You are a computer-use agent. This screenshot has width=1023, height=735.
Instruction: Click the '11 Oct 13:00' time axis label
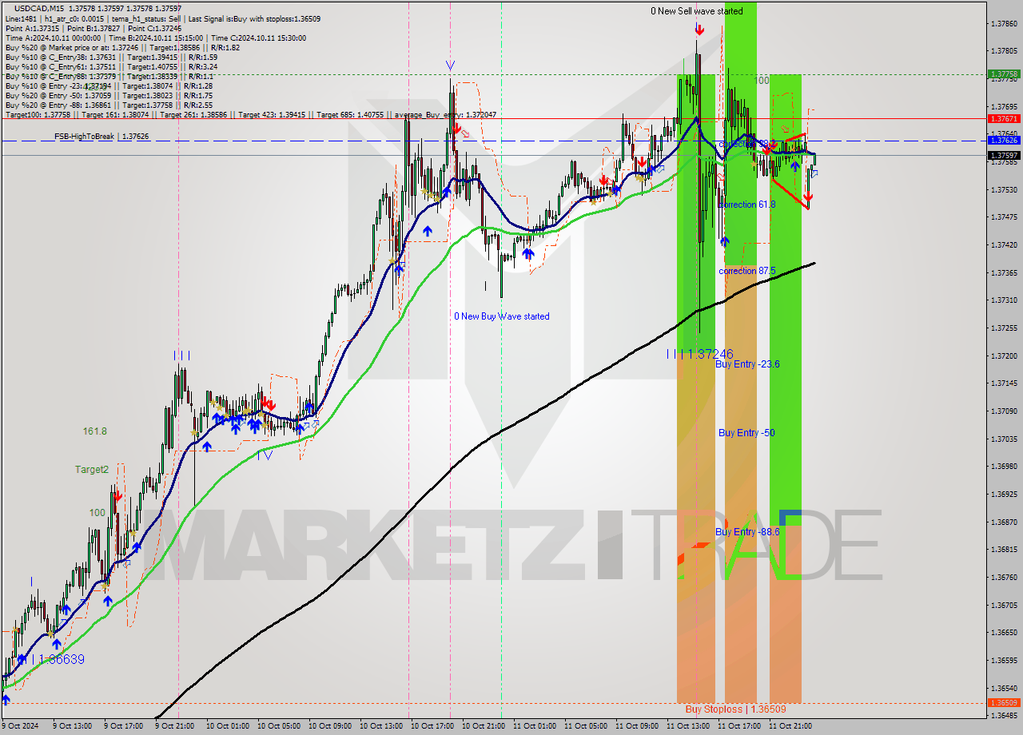coord(688,726)
